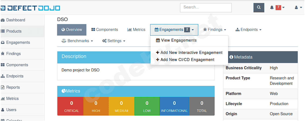305x121 pixels.
Task: Click the red Critical findings tile
Action: click(72, 106)
